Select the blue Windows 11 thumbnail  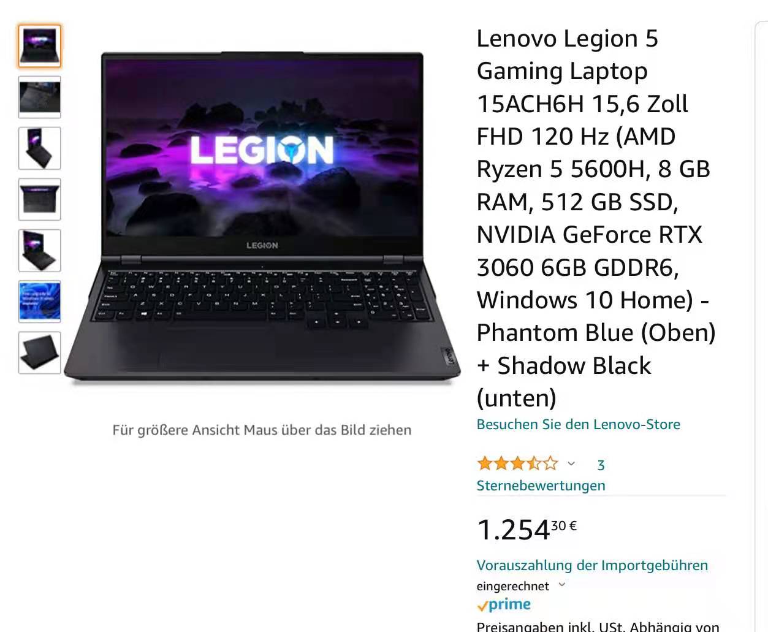pos(40,302)
